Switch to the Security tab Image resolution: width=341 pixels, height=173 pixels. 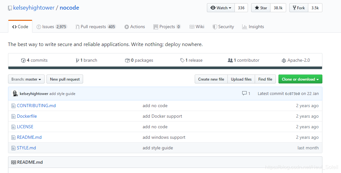pos(223,27)
